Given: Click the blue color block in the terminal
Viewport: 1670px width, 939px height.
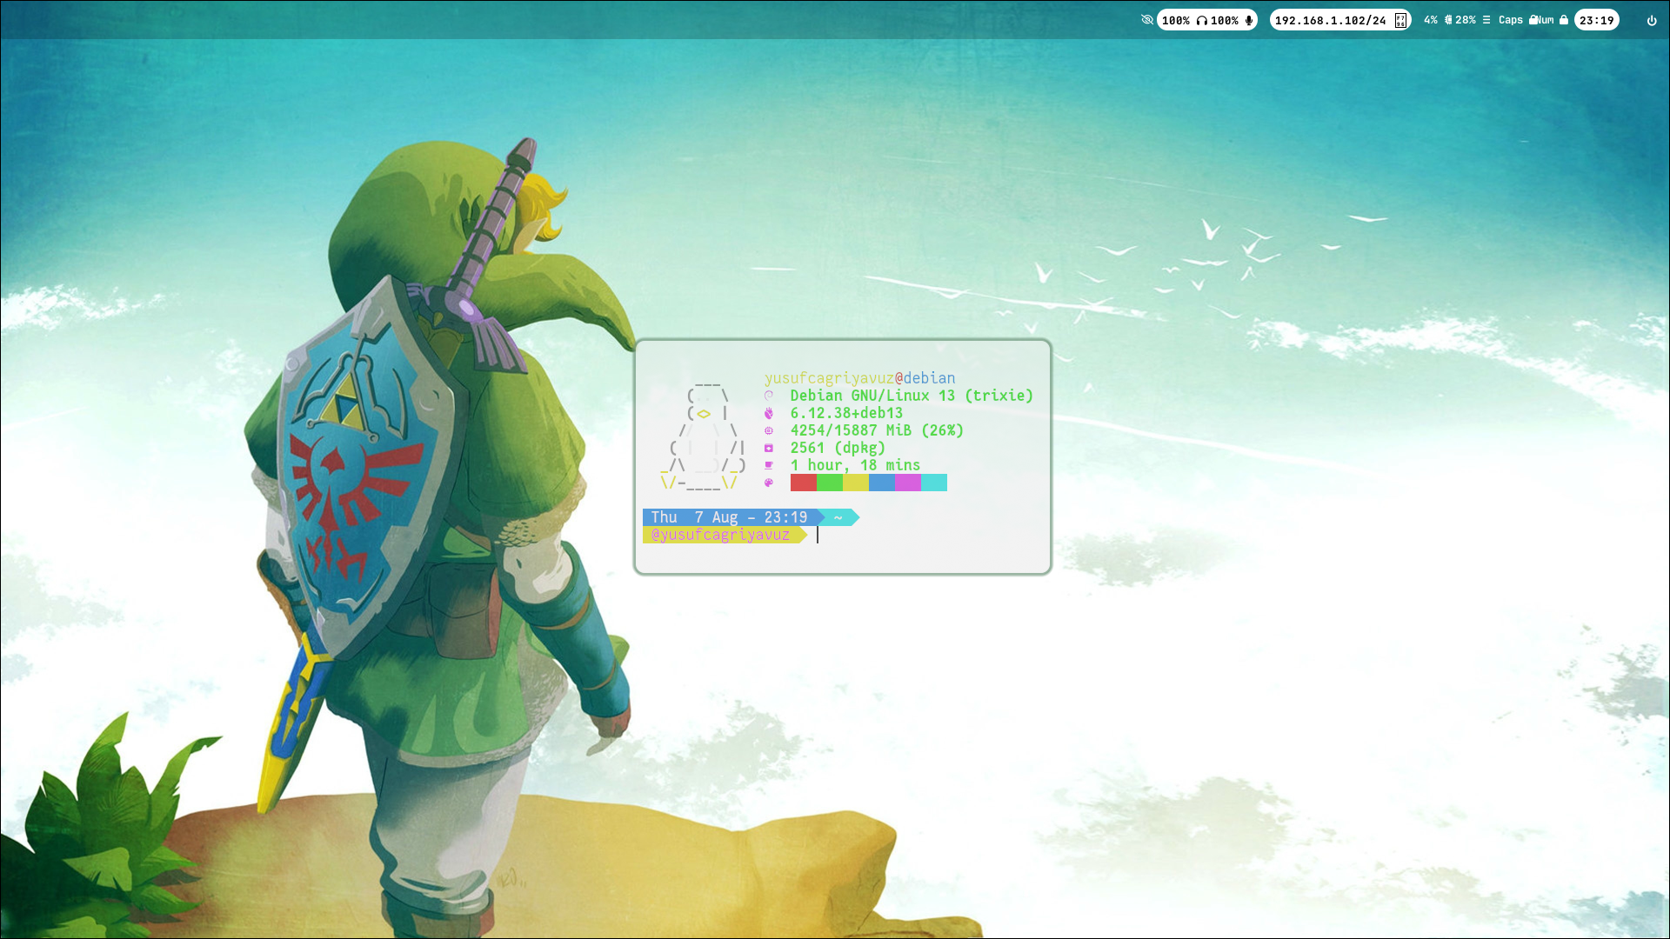Looking at the screenshot, I should pyautogui.click(x=882, y=483).
